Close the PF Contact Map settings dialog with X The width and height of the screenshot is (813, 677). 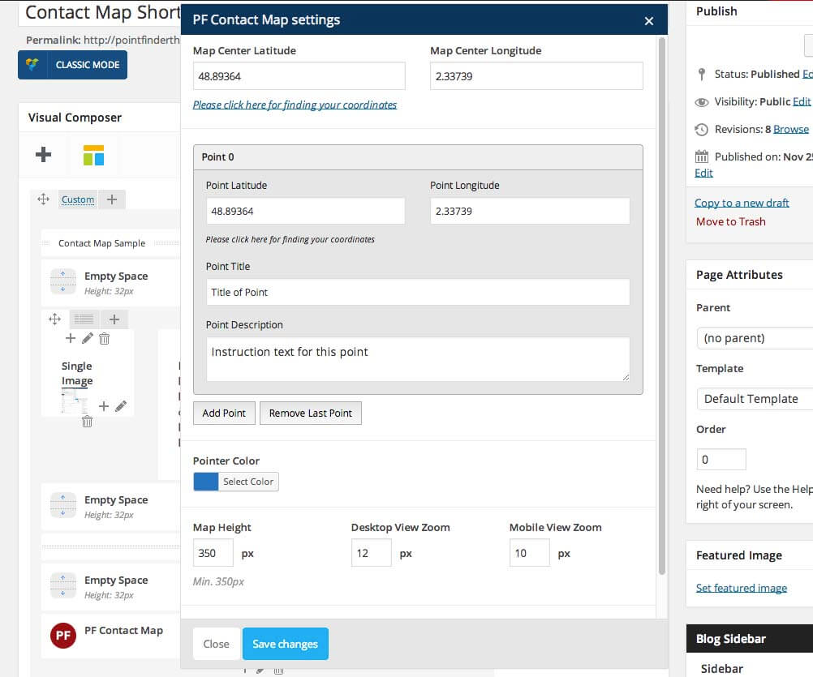point(648,21)
